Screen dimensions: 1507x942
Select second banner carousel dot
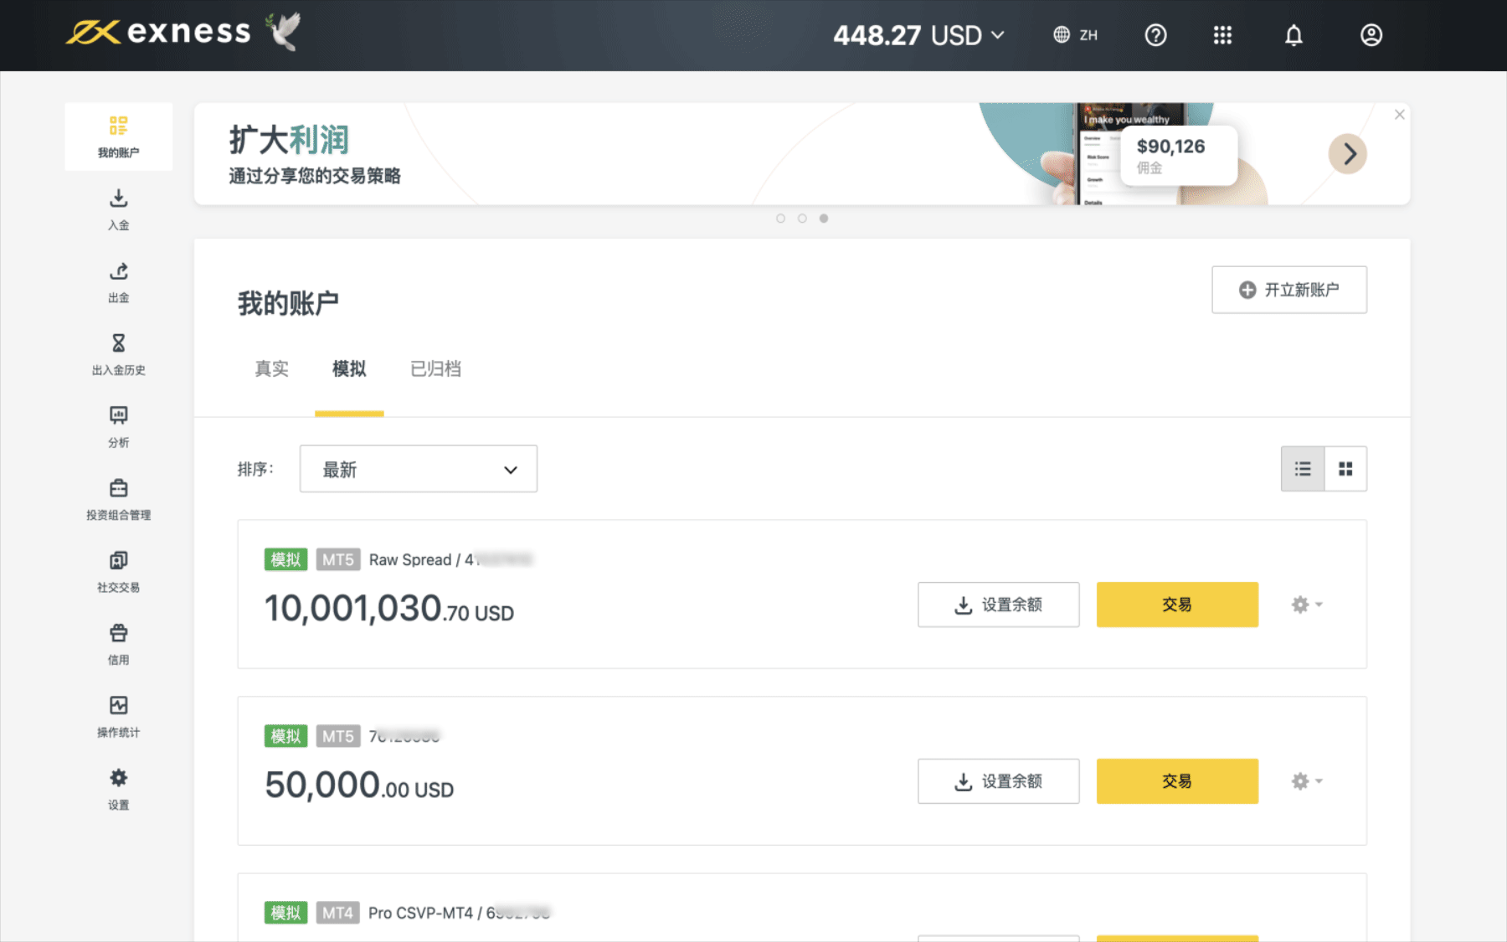click(802, 219)
